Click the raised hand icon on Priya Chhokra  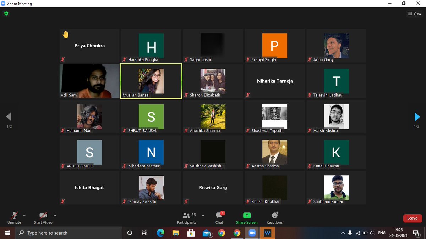pos(65,34)
